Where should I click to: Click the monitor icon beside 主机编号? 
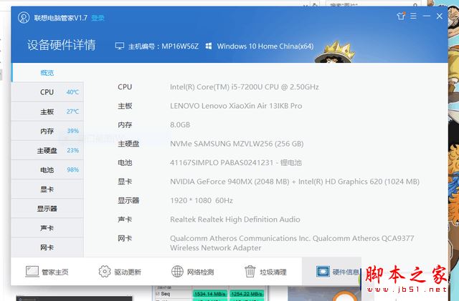tap(120, 46)
